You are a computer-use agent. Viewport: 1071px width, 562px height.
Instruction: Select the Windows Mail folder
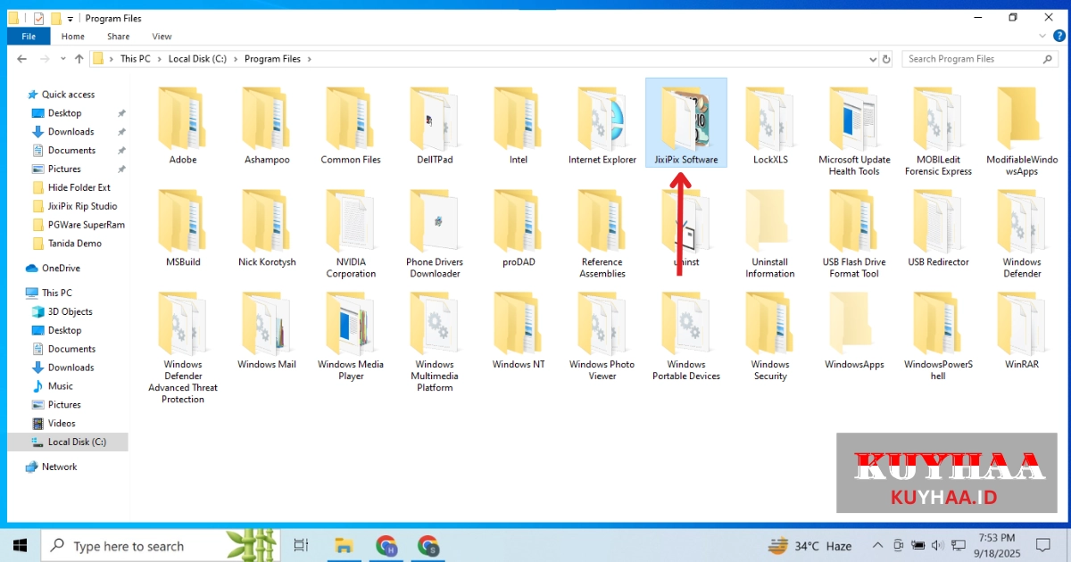[x=267, y=329]
